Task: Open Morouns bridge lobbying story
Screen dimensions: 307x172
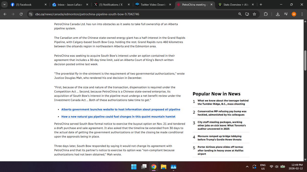Action: 220,138
